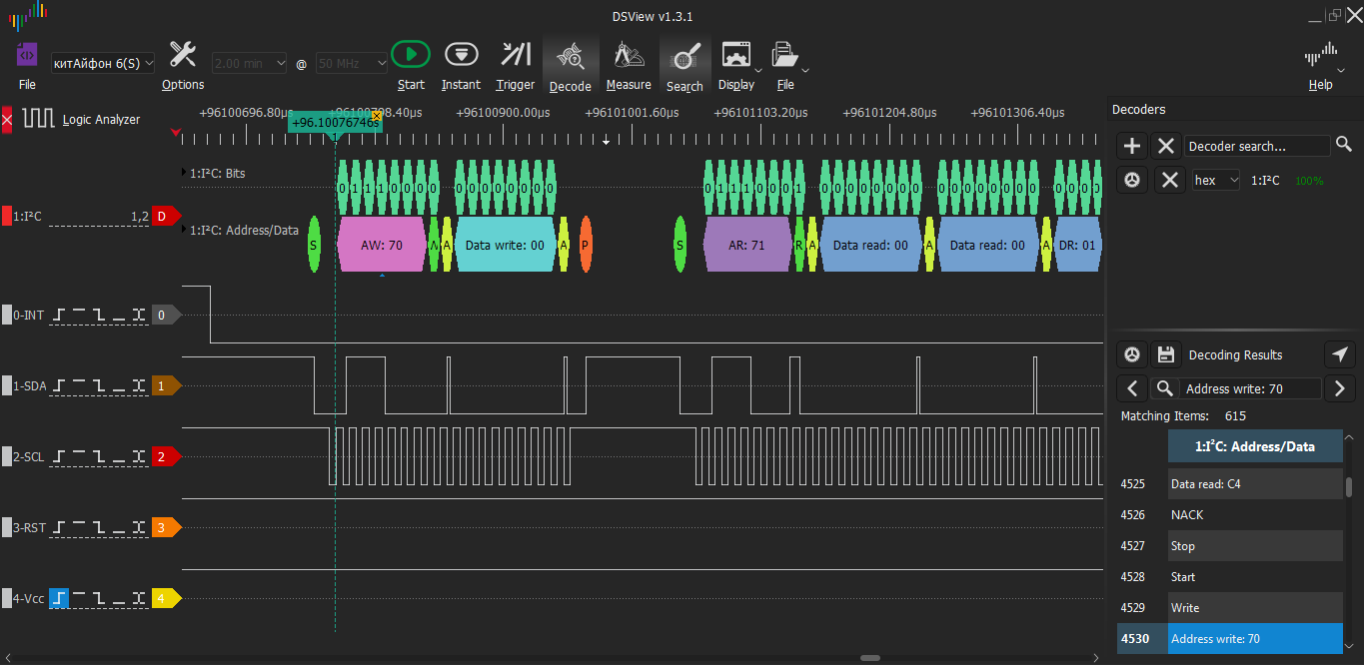Remove all decoders with the X next to plus
Viewport: 1364px width, 665px height.
tap(1165, 146)
